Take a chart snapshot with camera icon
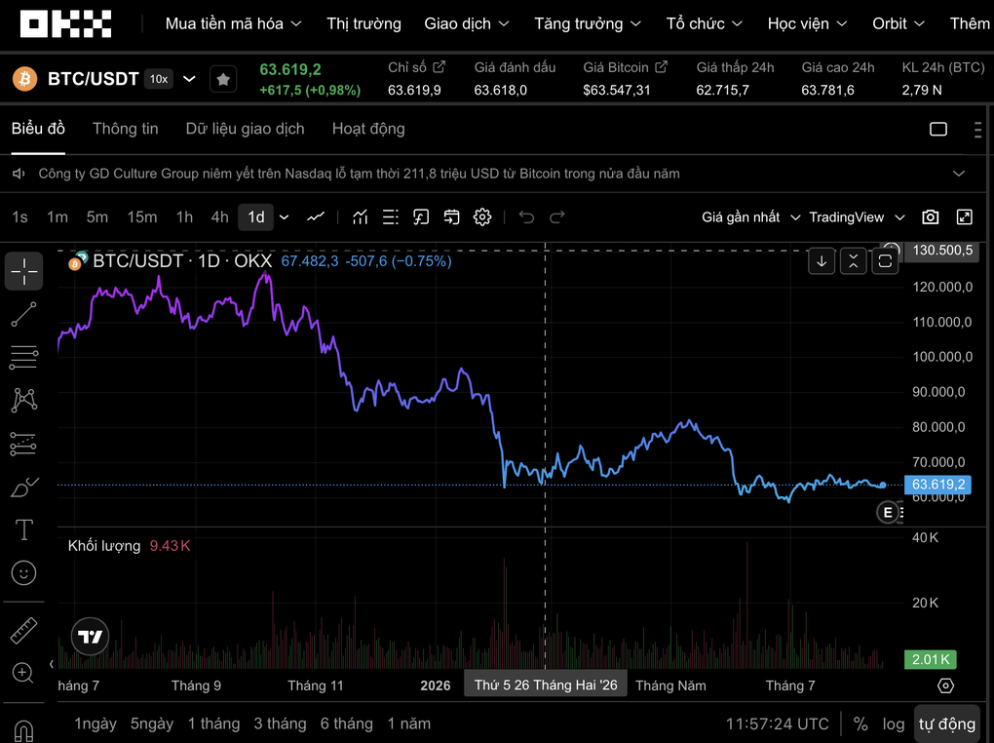 point(931,217)
